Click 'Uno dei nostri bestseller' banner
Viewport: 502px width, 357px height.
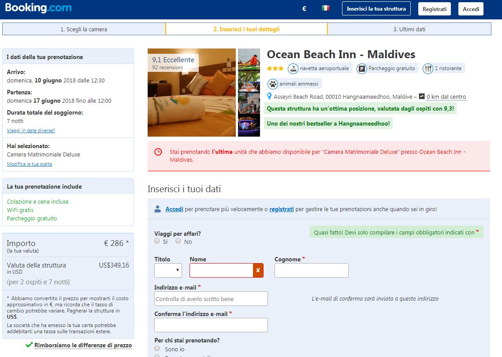[x=328, y=123]
